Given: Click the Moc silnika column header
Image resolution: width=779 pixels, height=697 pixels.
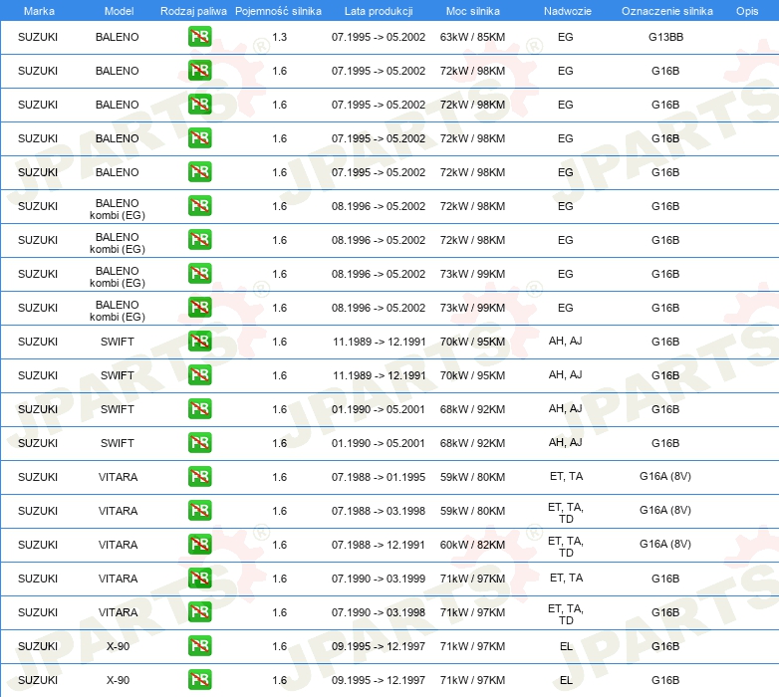Looking at the screenshot, I should click(x=473, y=11).
